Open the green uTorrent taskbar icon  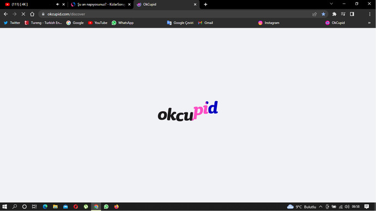(x=86, y=207)
